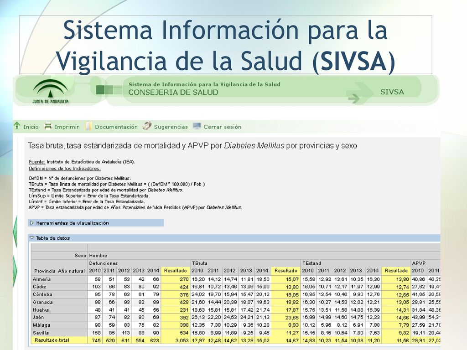Click the lower green side-panel arrow
Viewport: 467px width, 350px height.
pos(15,272)
